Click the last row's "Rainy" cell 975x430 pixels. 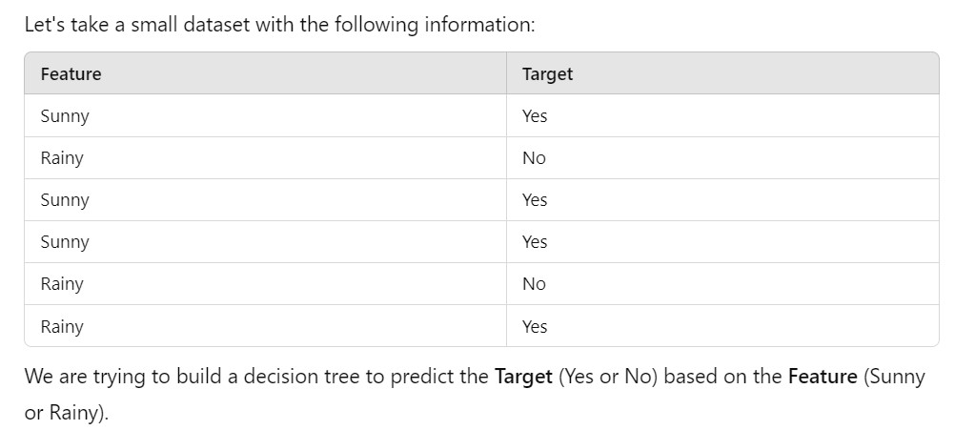click(x=62, y=326)
